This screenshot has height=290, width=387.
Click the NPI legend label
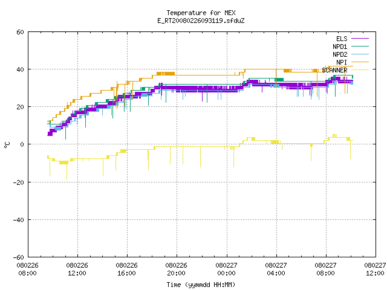[342, 62]
